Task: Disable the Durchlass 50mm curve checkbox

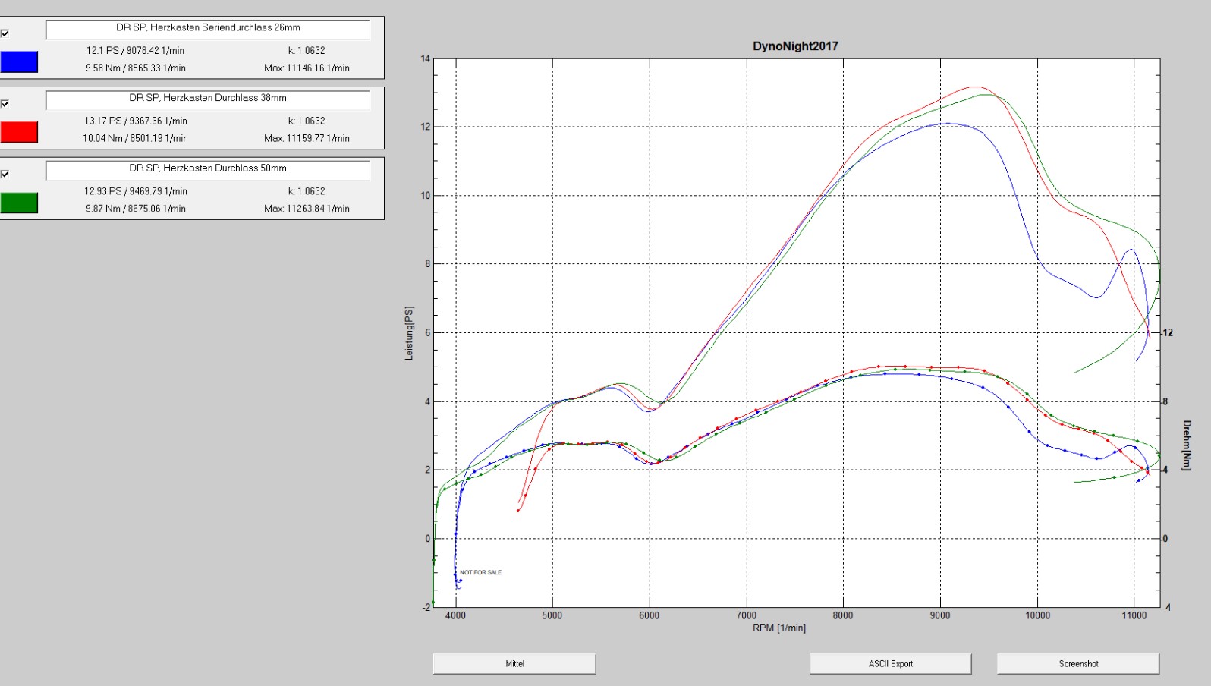Action: [x=5, y=175]
